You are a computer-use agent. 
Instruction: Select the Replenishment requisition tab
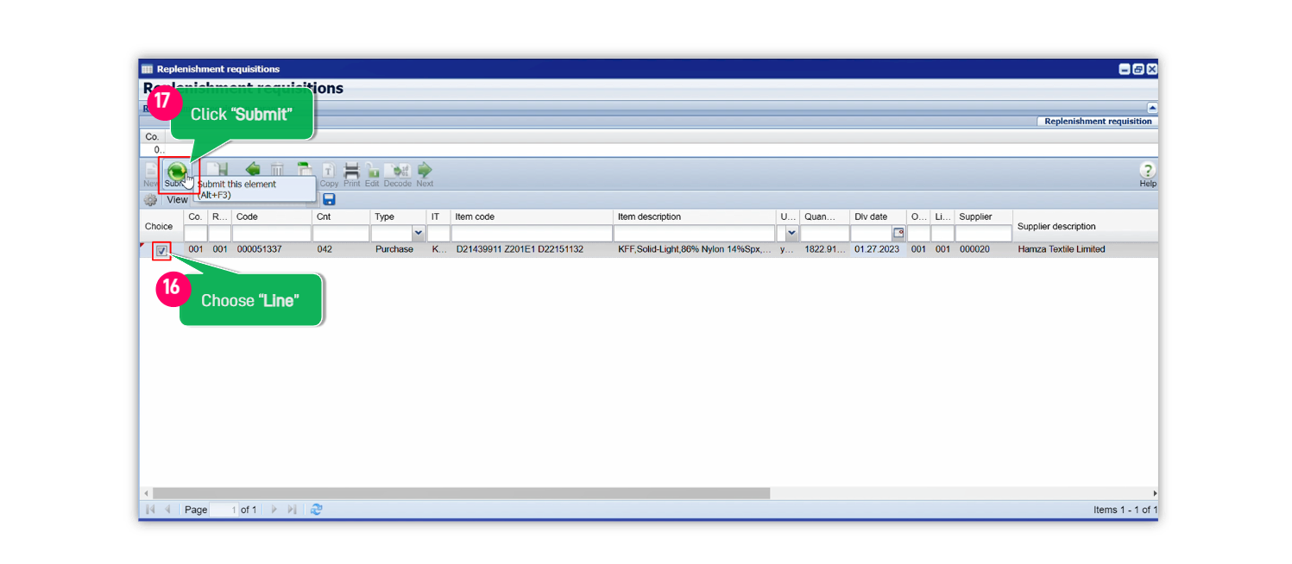coord(1098,122)
